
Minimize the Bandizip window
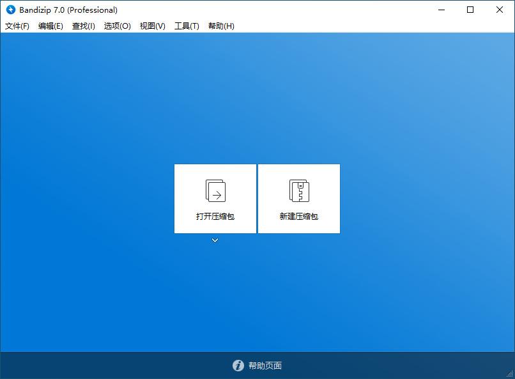(441, 10)
